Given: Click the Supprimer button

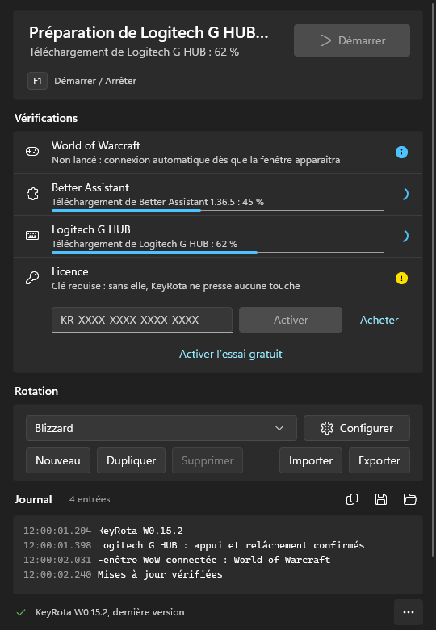Looking at the screenshot, I should [x=208, y=460].
